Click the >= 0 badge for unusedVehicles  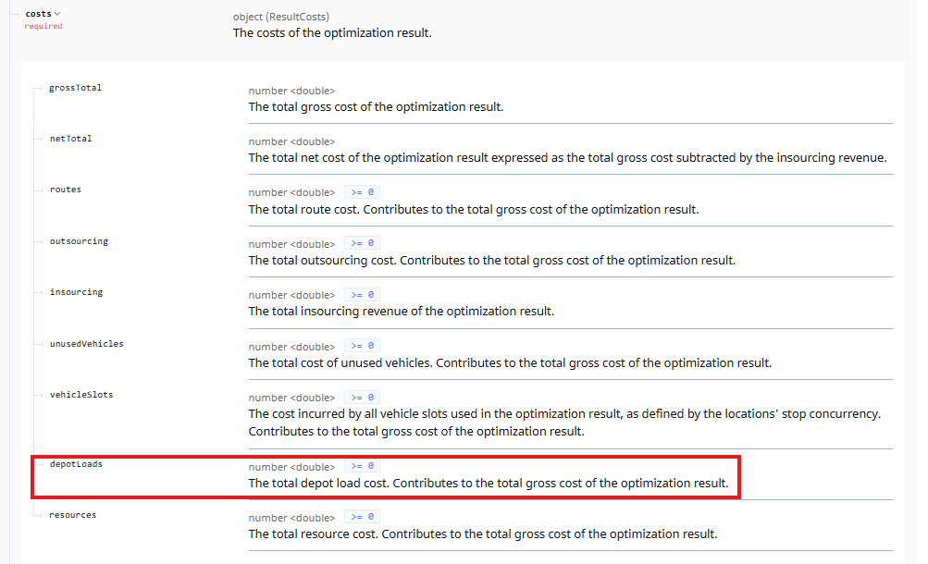(x=362, y=346)
